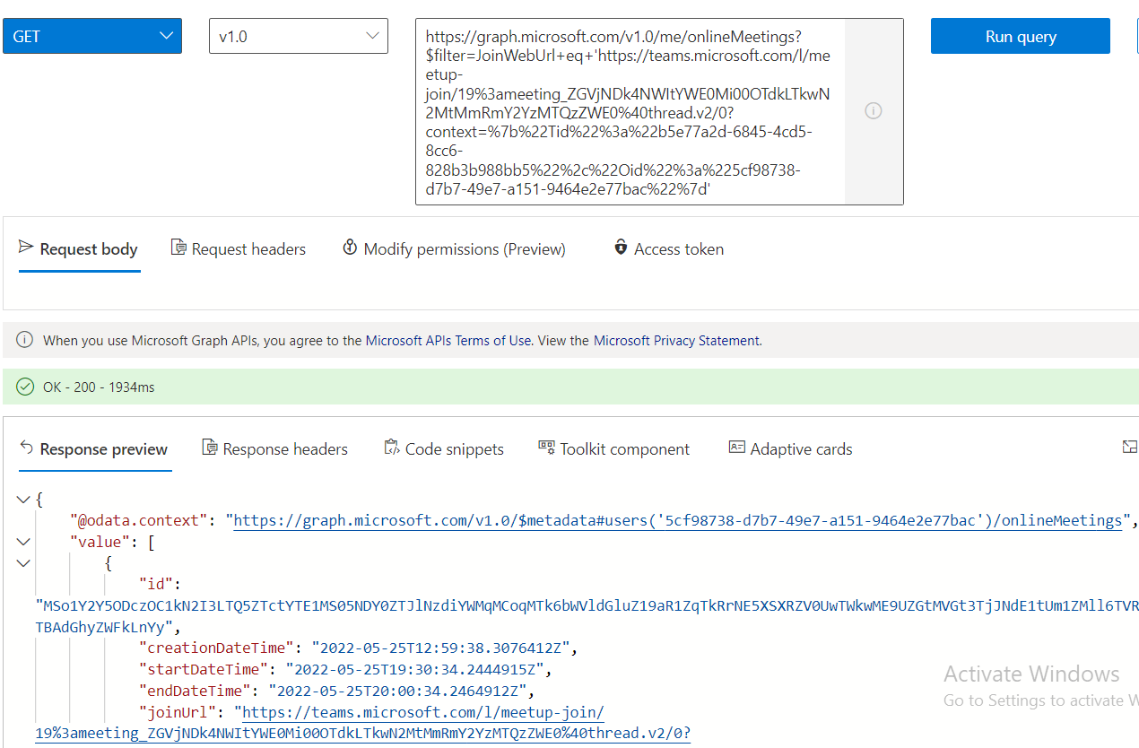The width and height of the screenshot is (1139, 748).
Task: Click the info icon beside the request URL field
Action: coord(873,110)
